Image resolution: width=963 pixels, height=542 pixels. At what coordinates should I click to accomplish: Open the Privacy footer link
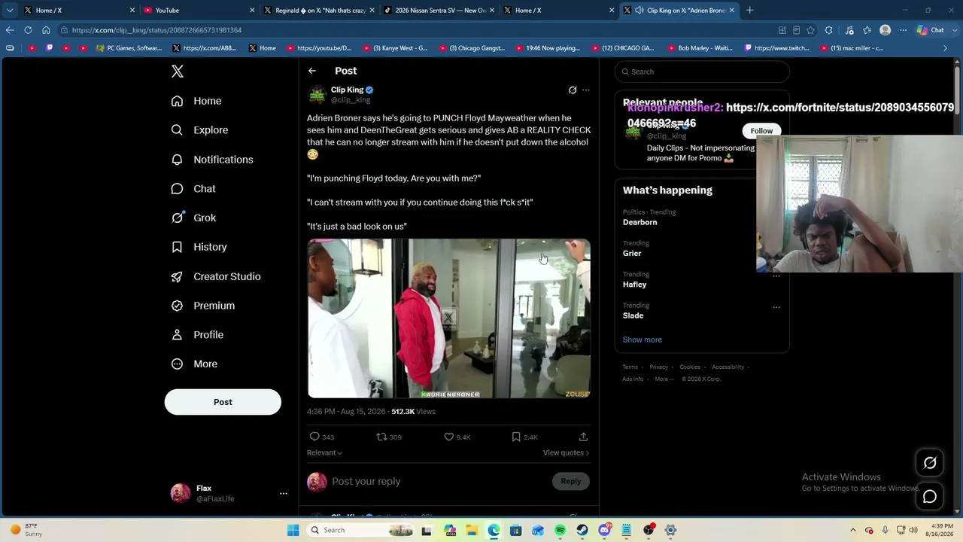click(658, 367)
